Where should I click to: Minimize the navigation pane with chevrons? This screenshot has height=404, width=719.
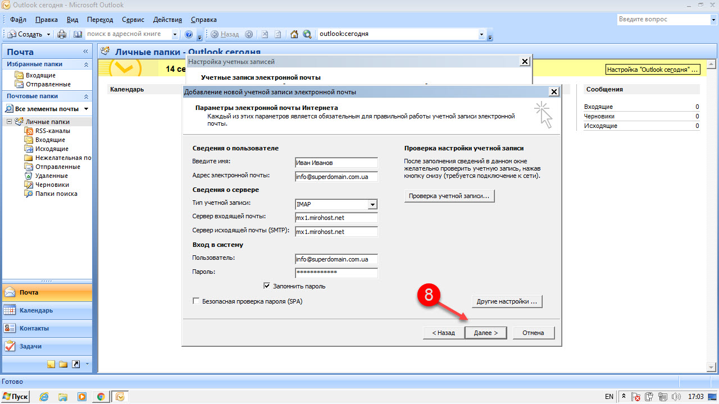[86, 51]
